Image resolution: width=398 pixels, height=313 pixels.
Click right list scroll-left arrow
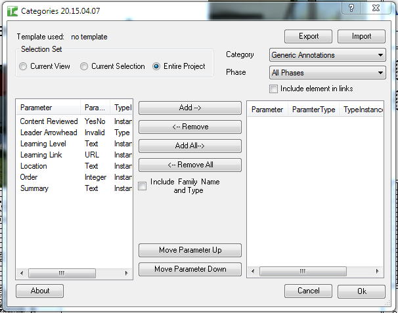253,272
